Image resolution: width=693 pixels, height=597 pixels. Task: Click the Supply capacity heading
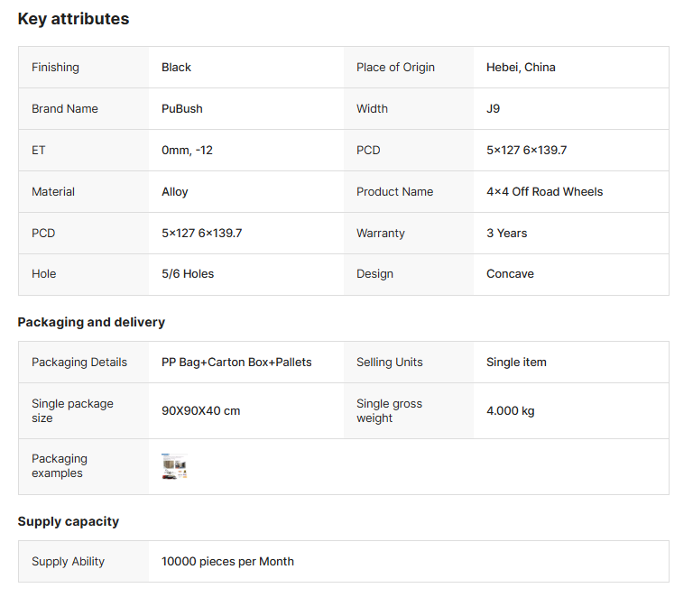click(x=69, y=521)
